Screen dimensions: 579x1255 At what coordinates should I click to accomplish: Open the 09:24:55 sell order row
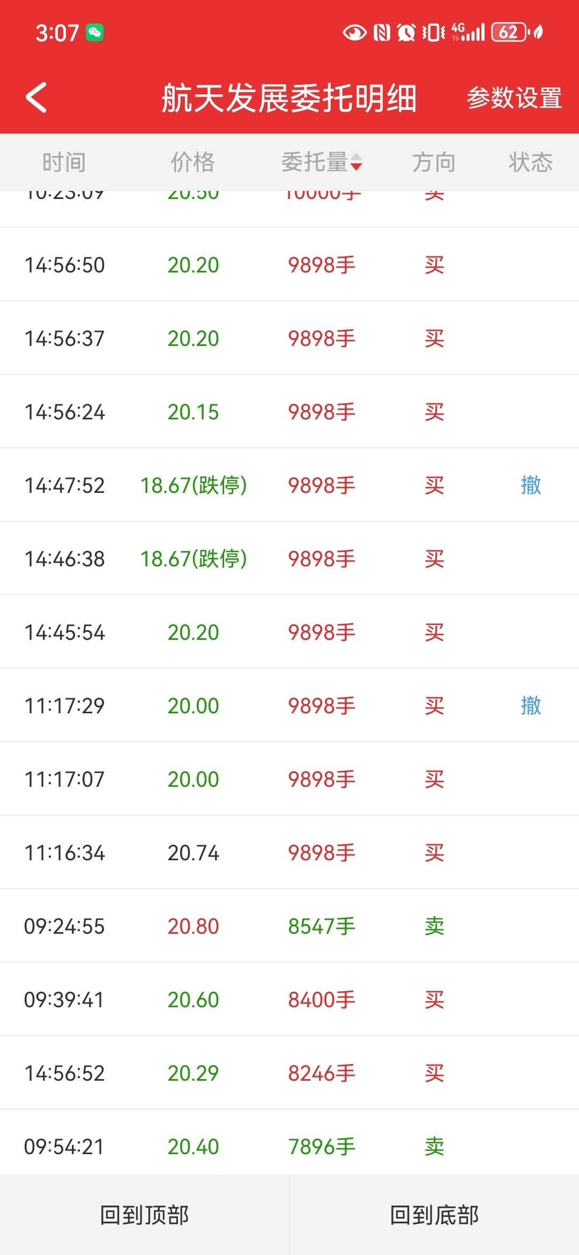[x=289, y=926]
